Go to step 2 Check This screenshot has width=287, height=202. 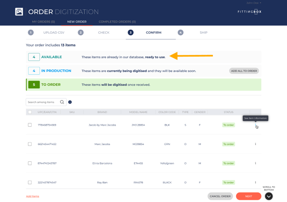[98, 33]
